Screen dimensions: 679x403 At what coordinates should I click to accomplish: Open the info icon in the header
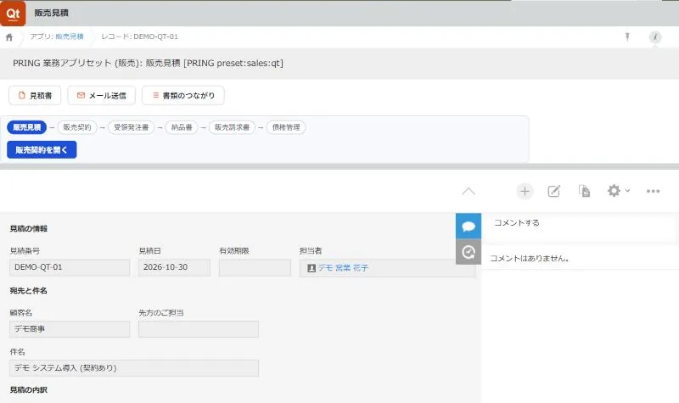click(655, 37)
